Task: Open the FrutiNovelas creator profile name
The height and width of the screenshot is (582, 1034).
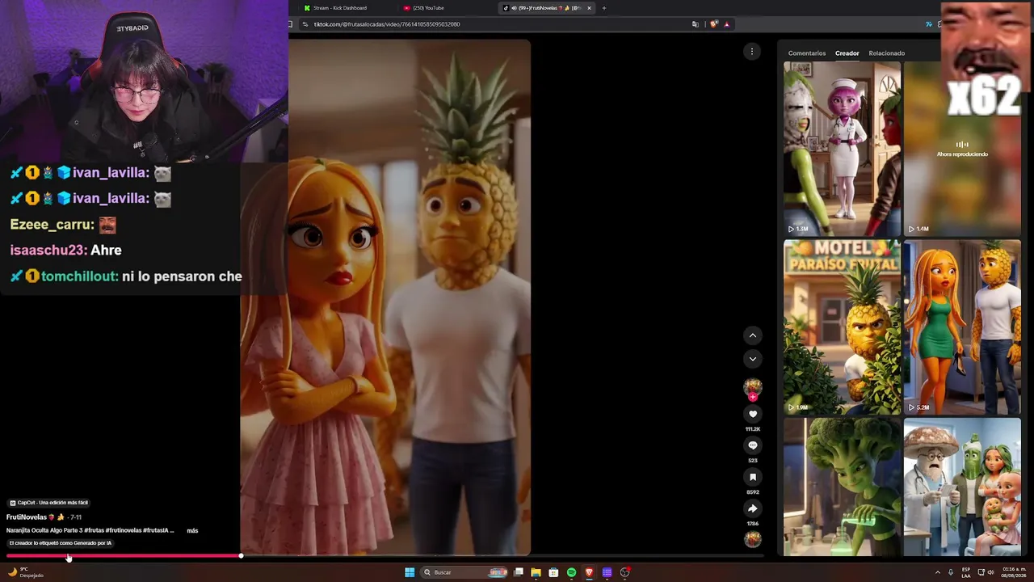Action: [x=27, y=517]
